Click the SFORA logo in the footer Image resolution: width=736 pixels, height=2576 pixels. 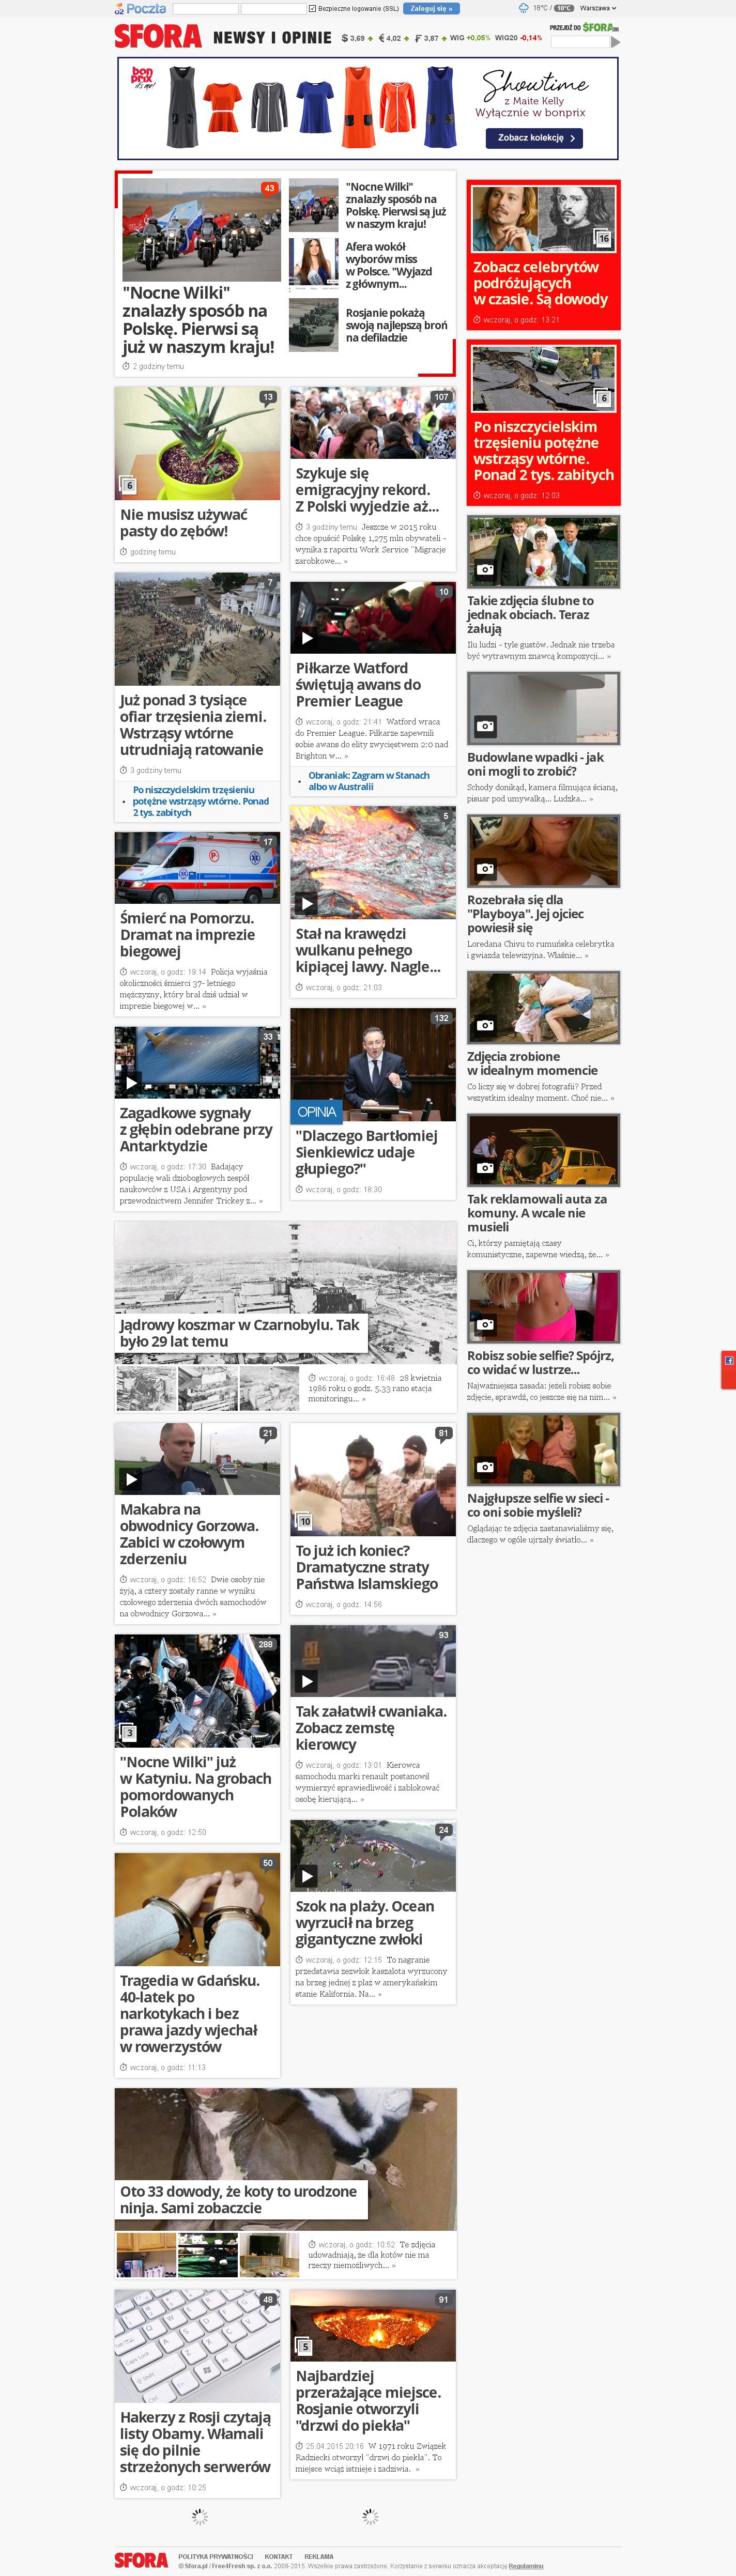(x=141, y=2559)
